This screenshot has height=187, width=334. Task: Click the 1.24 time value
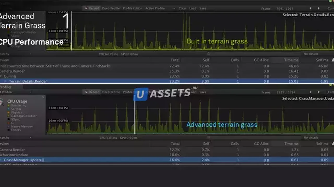[x=295, y=150]
